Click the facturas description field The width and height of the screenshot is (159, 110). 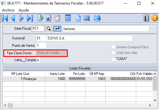[106, 29]
